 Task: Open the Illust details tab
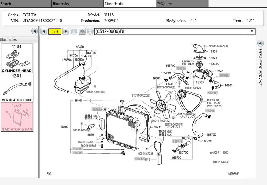point(129,4)
